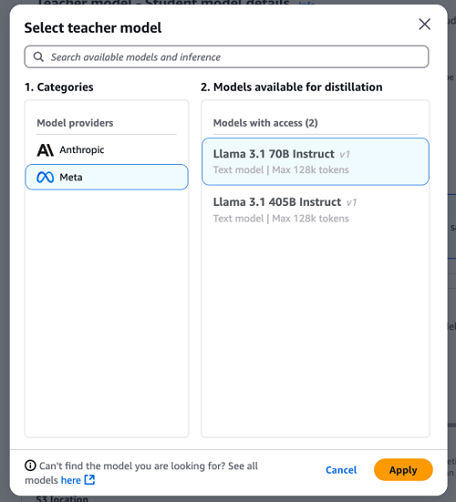Cancel the teacher model selection

(341, 470)
